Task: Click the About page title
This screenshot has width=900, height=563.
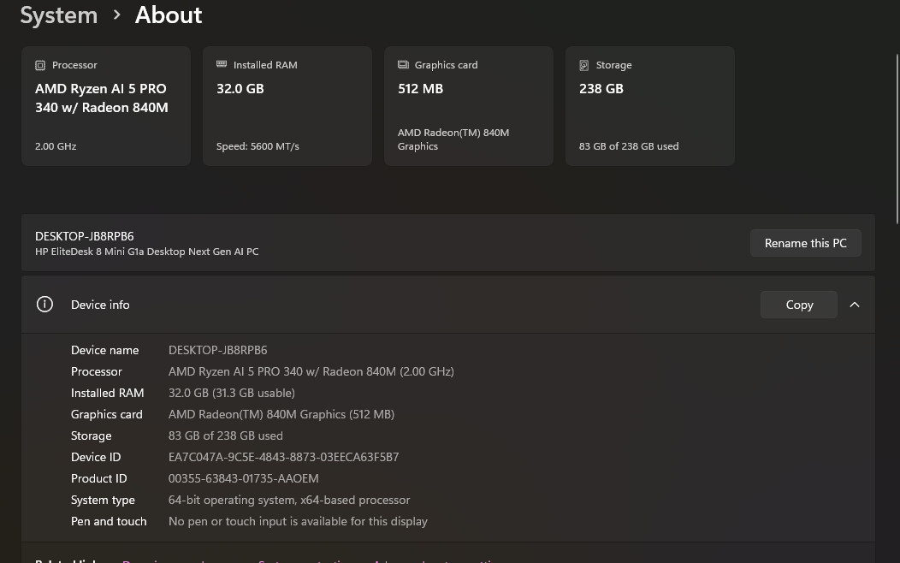Action: (169, 15)
